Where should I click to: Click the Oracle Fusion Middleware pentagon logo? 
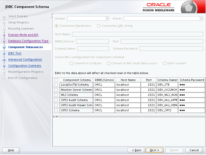pos(189,7)
